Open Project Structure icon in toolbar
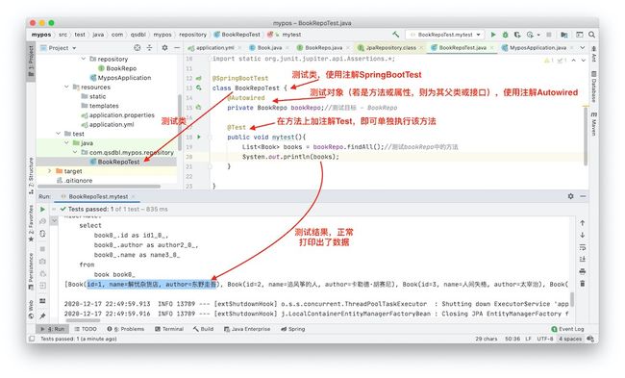 click(564, 35)
